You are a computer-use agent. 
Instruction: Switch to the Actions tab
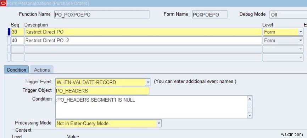42,70
